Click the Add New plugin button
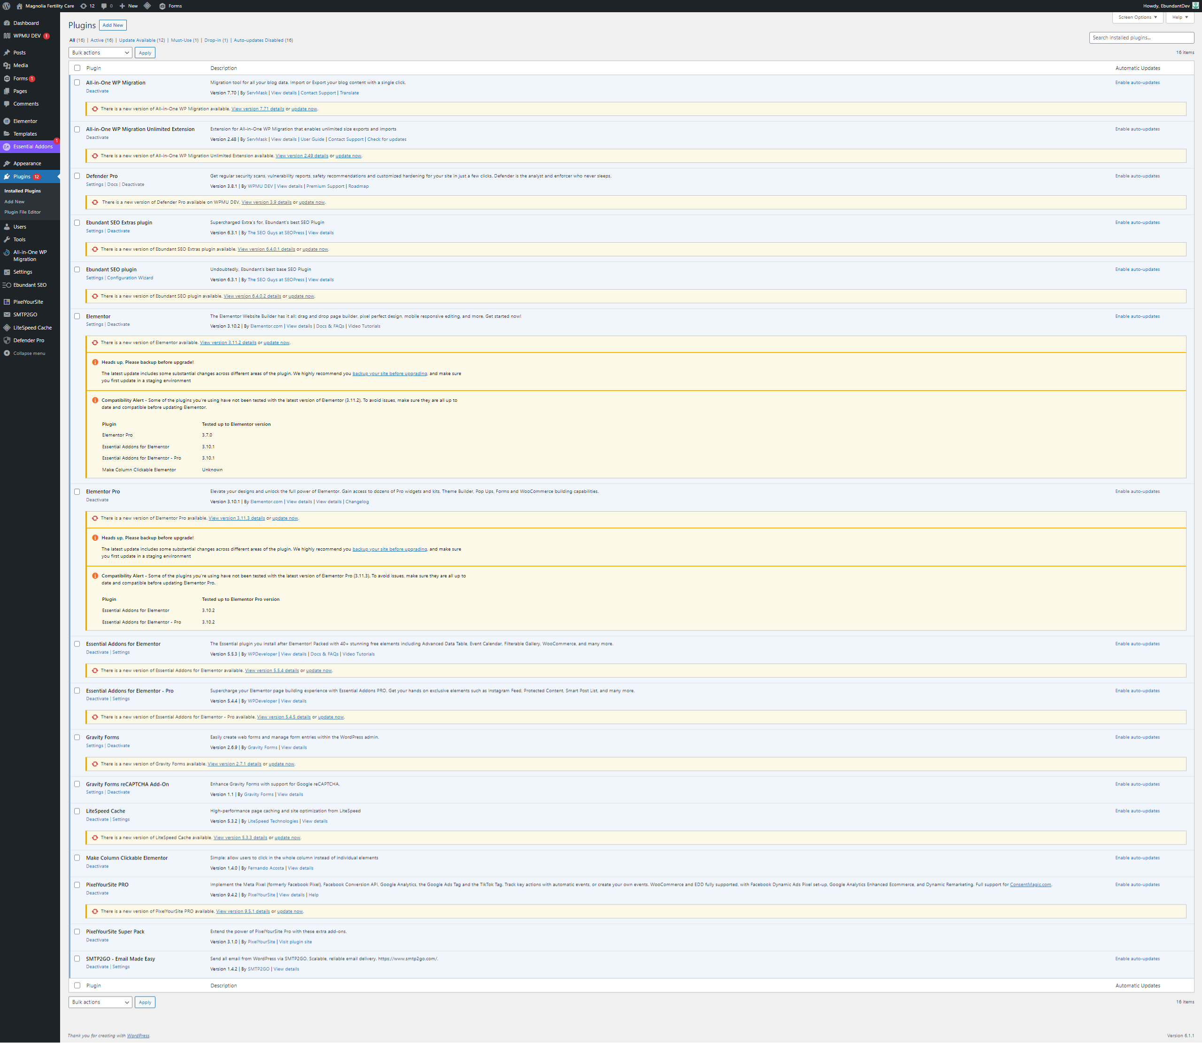Image resolution: width=1202 pixels, height=1043 pixels. [x=113, y=25]
